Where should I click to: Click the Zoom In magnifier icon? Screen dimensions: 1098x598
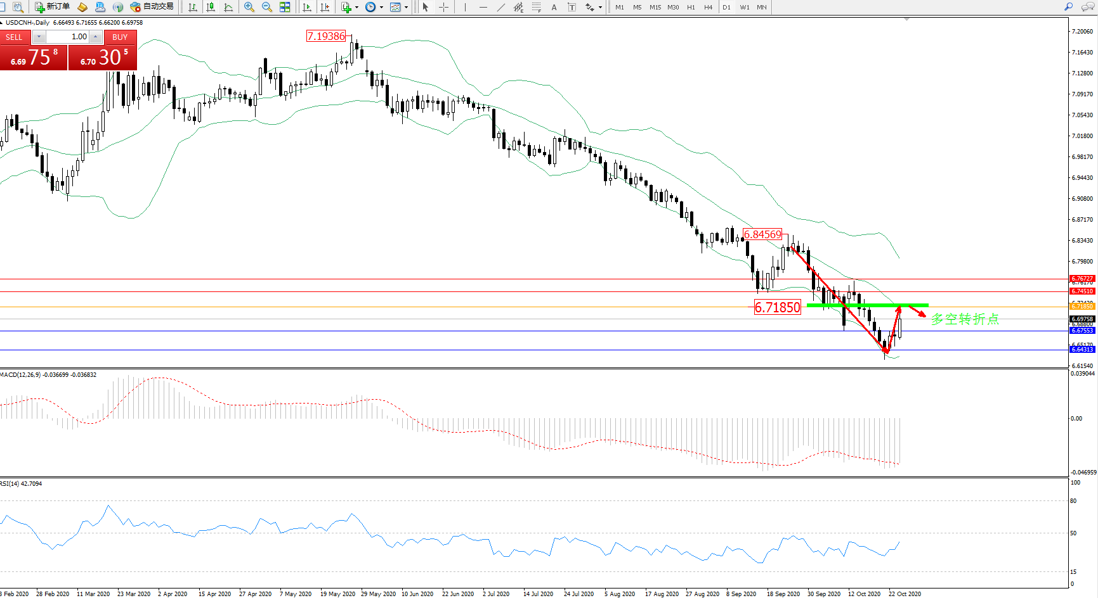click(249, 7)
